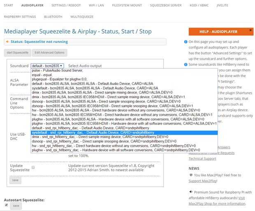
Task: Select hw bcm2835 IEC958/HDMI DEV=1 option
Action: tap(124, 115)
